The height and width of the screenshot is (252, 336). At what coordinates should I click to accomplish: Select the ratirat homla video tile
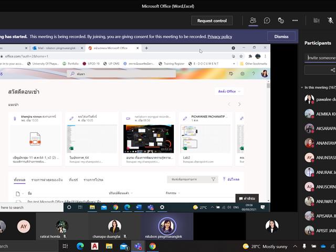(x=62, y=226)
